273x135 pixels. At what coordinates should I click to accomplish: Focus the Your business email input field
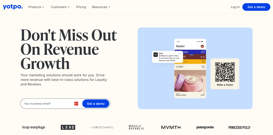[49, 104]
